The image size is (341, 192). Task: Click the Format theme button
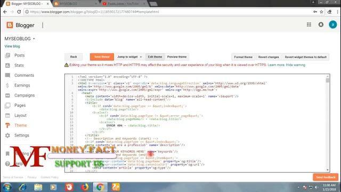(x=243, y=57)
